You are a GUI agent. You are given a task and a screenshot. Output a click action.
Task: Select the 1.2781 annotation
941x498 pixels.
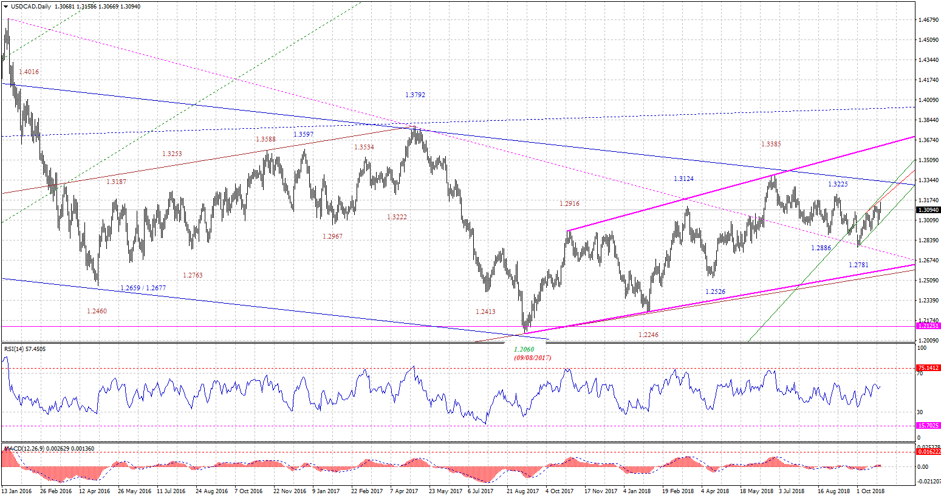pos(858,265)
